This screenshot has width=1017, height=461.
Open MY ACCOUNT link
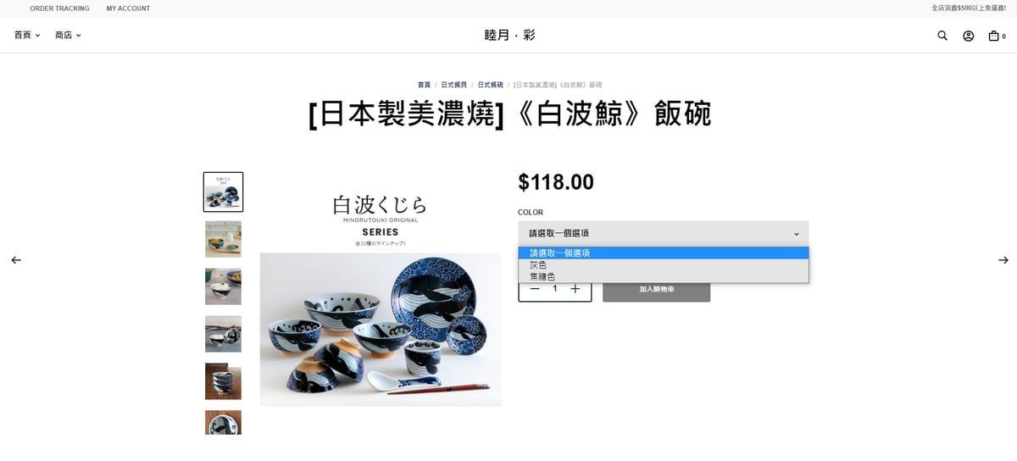click(x=128, y=8)
